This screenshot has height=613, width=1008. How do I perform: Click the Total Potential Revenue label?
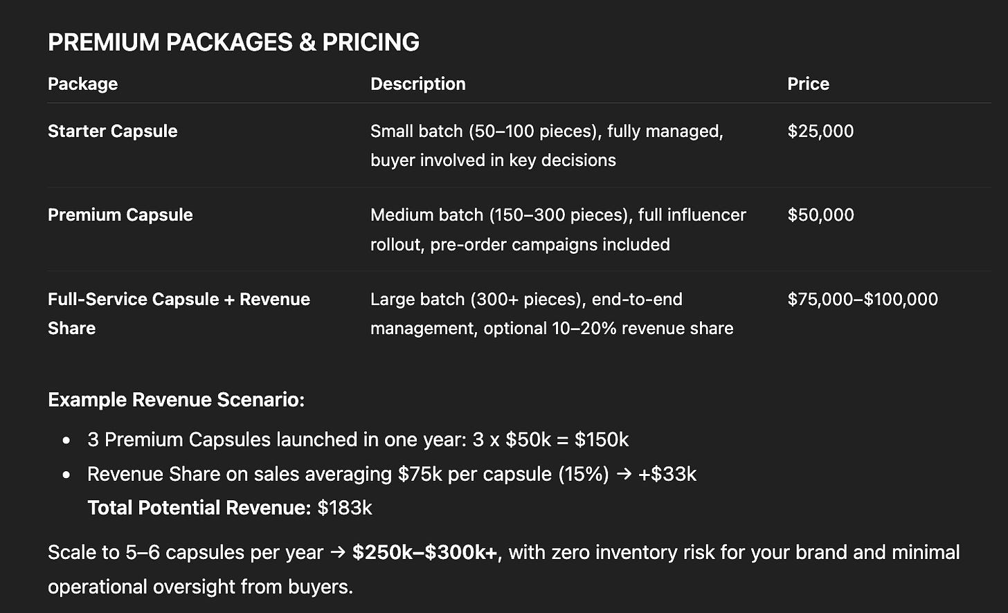coord(199,508)
